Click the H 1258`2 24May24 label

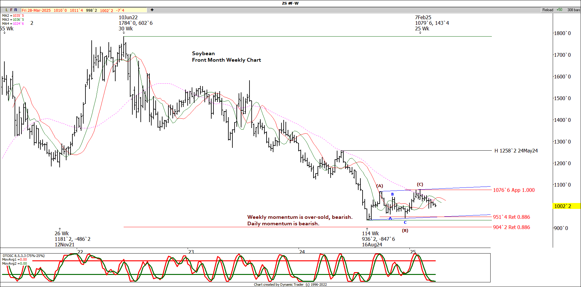(516, 151)
